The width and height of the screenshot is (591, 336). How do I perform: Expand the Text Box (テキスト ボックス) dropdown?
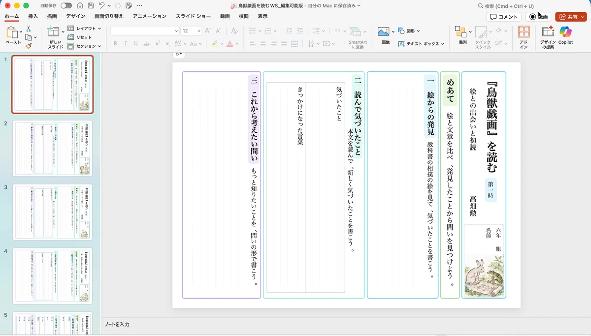442,44
